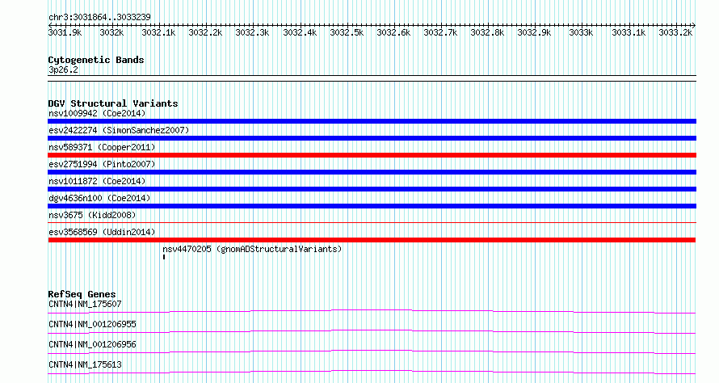
Task: Click the nsv4470205 (gnomADStructuralVariants) label
Action: click(x=252, y=249)
